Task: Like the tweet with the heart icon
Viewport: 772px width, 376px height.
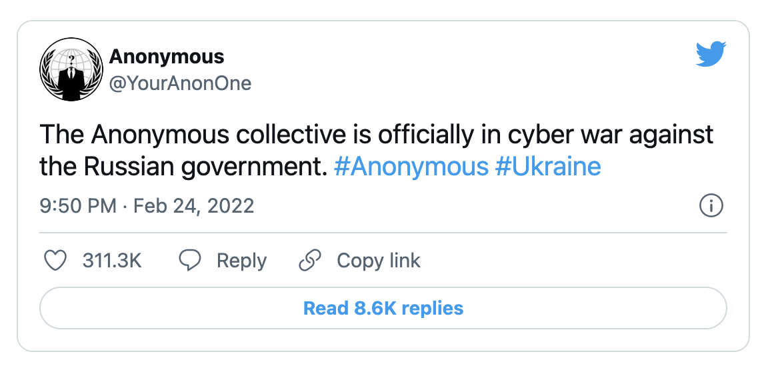Action: [55, 261]
